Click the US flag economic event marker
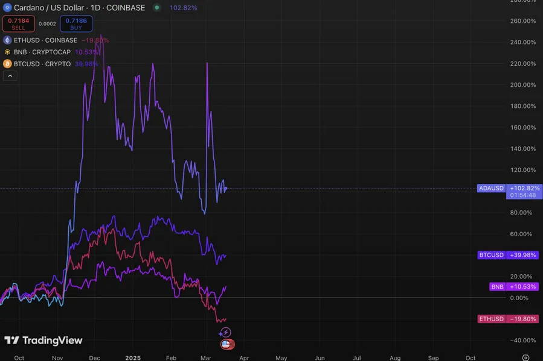The image size is (543, 361). pyautogui.click(x=227, y=345)
